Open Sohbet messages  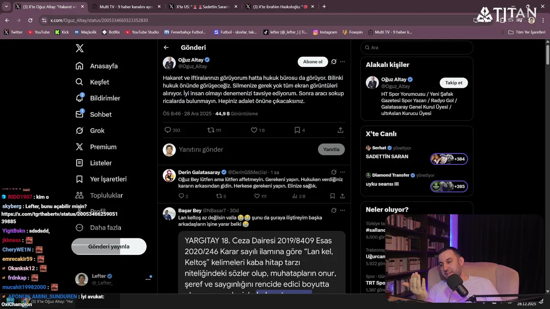94,115
